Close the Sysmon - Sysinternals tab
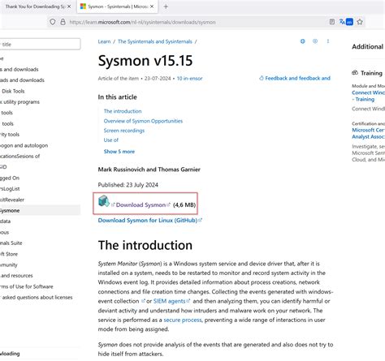 point(152,6)
